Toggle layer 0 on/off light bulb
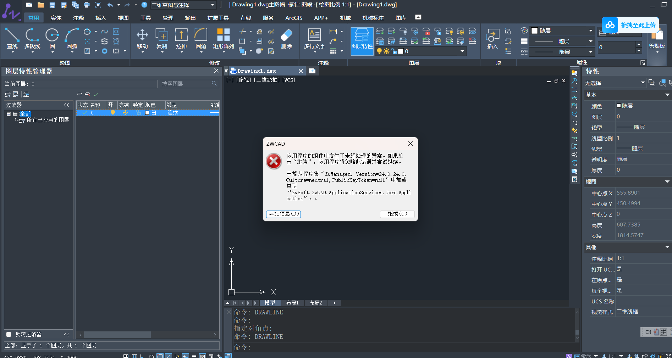 point(113,112)
